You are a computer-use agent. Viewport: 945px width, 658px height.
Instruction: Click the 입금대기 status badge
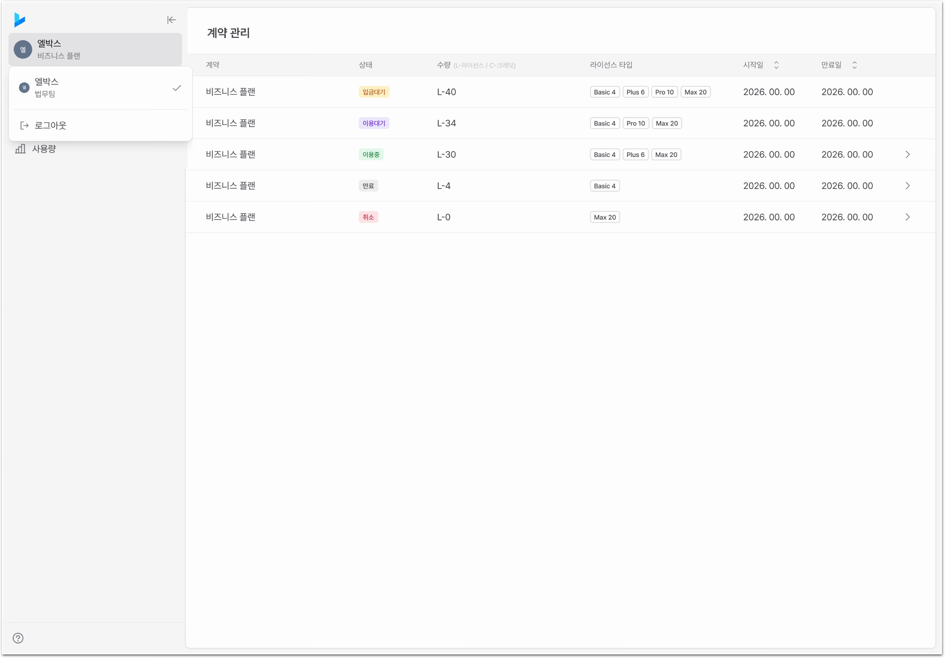374,92
